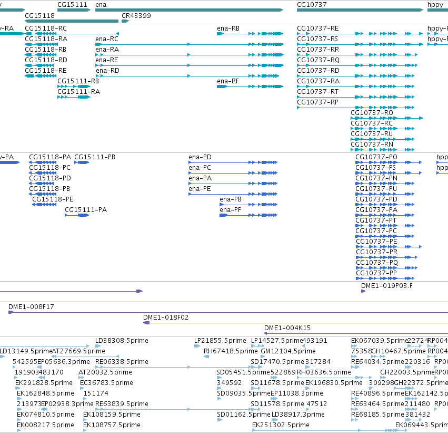
Task: Open BAC clone DME1-004K15
Action: (287, 328)
